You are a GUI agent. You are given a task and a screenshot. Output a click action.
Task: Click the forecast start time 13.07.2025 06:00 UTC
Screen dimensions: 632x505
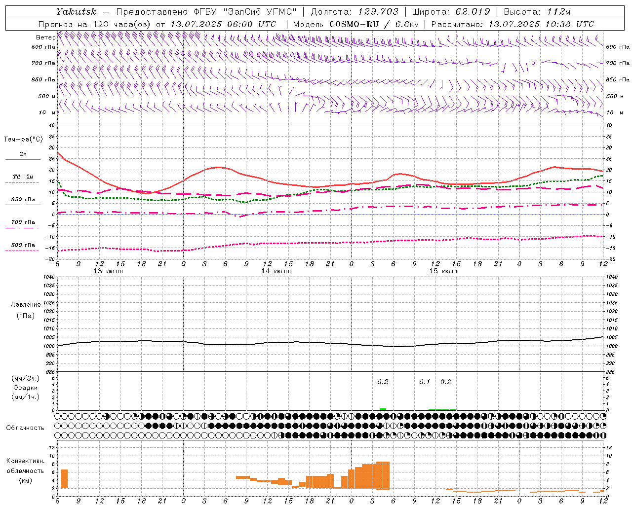[223, 24]
